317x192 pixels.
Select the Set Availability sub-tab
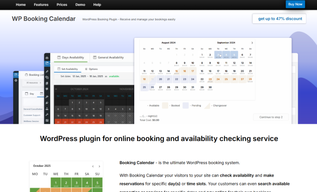click(x=67, y=69)
